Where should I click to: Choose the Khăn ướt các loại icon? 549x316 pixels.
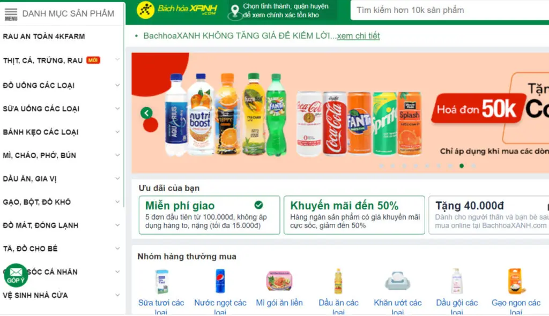click(x=397, y=281)
